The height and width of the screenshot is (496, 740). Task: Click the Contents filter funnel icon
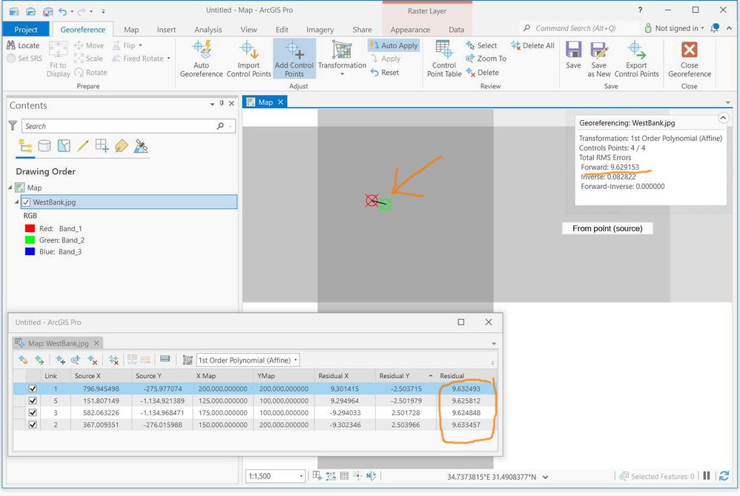(13, 125)
